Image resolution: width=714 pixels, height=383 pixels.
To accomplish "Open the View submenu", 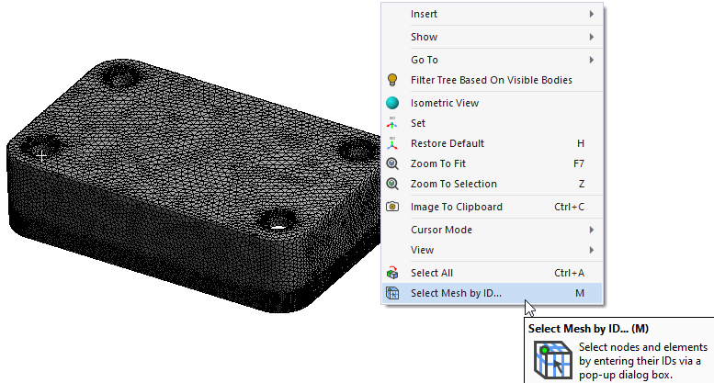I will click(493, 250).
